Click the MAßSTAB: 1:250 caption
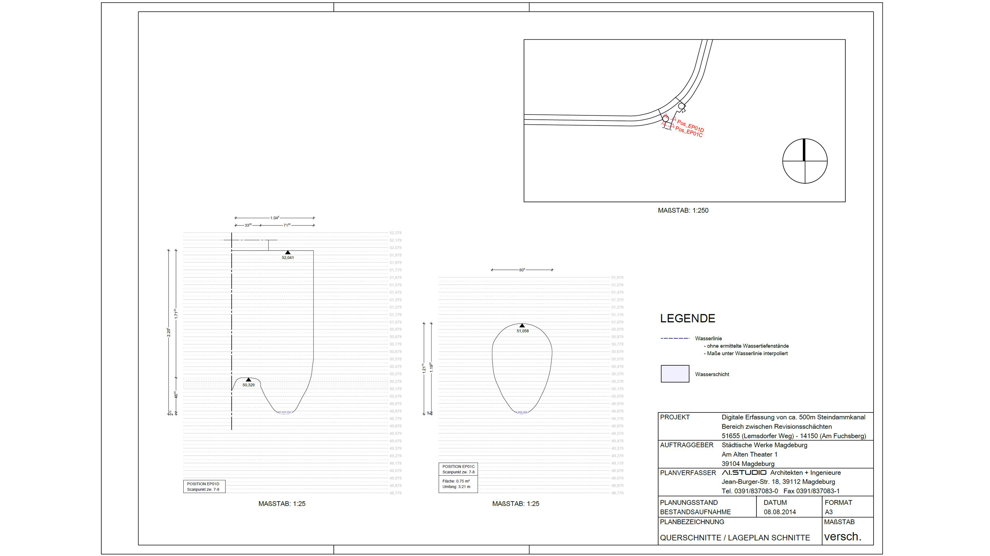Viewport: 990px width, 556px height. click(x=683, y=210)
